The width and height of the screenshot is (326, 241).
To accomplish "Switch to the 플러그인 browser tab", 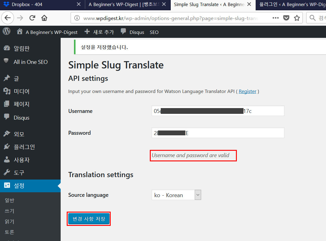I will tap(291, 4).
